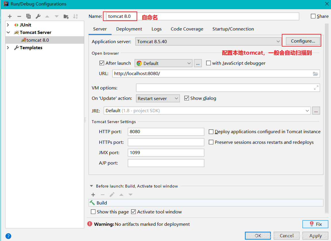Viewport: 331px width, 241px height.
Task: Expand the JUnit tree node
Action: coord(8,25)
